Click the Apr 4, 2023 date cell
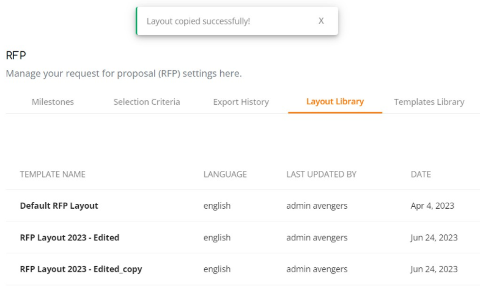The height and width of the screenshot is (296, 480). tap(432, 206)
